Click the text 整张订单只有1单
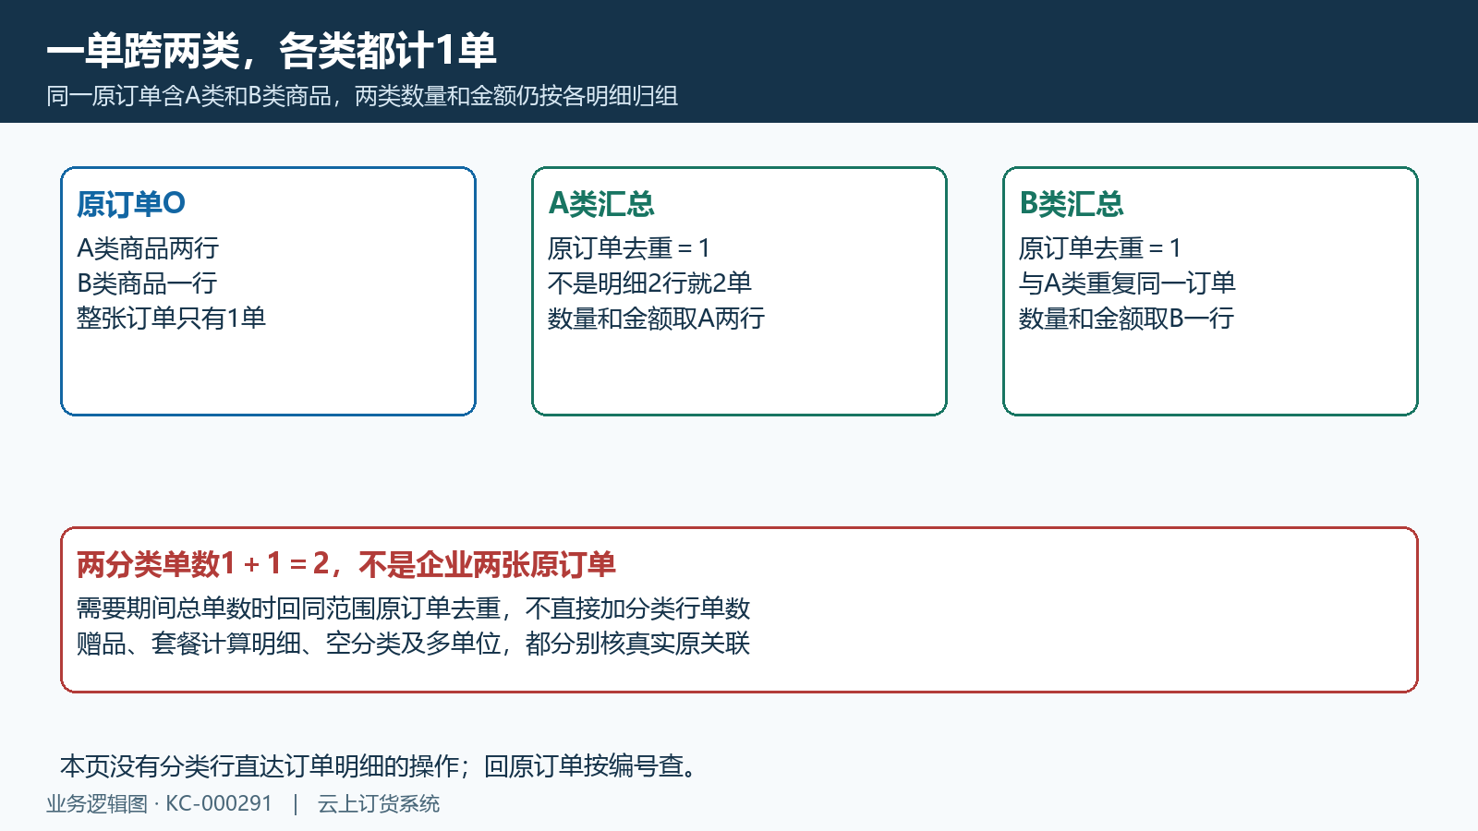 pos(171,319)
